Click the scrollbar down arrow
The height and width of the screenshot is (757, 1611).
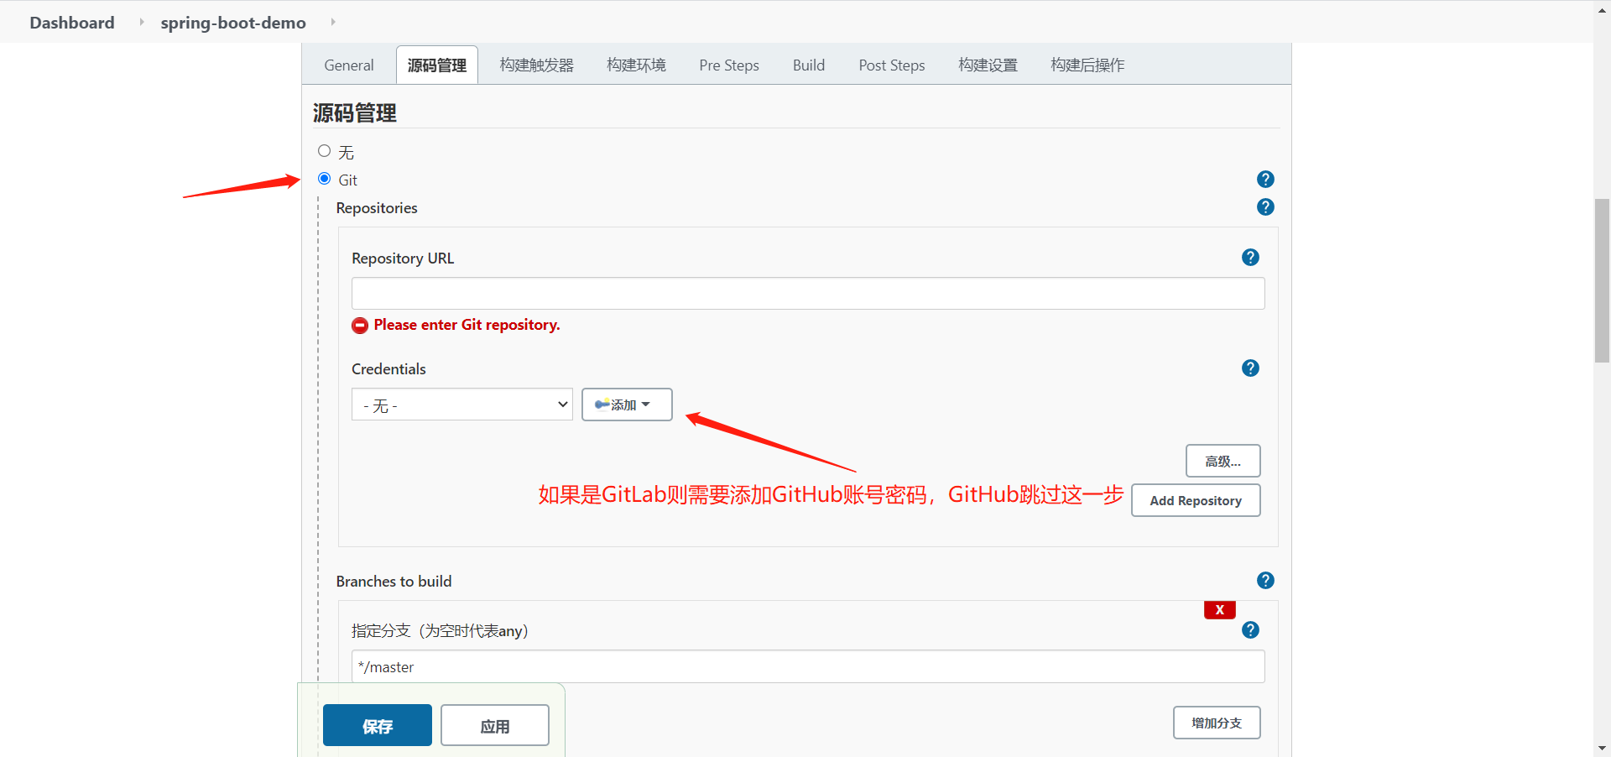coord(1602,748)
